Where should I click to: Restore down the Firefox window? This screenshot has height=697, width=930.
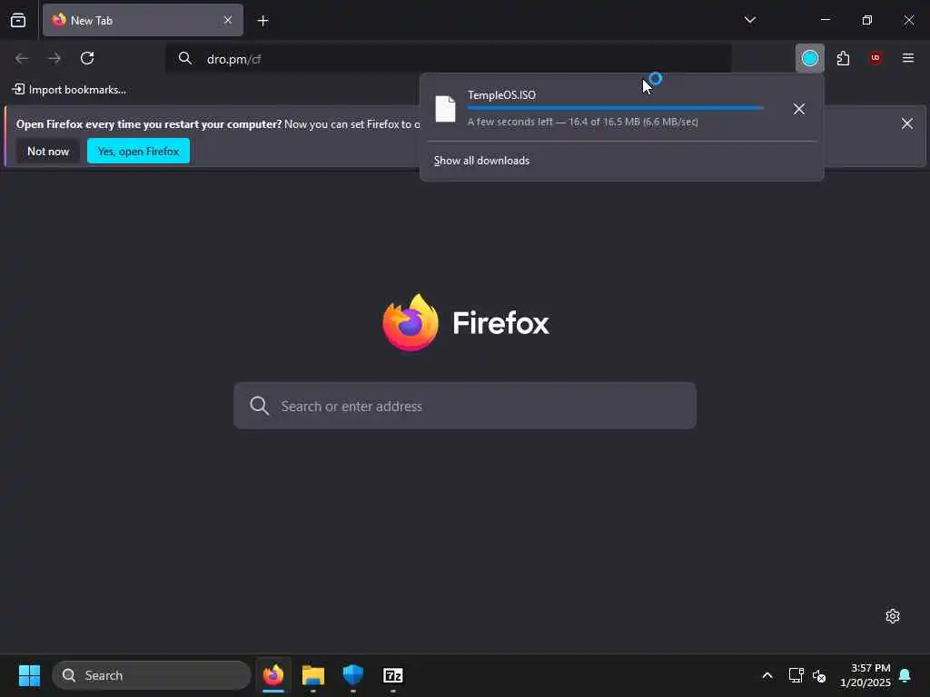point(866,20)
